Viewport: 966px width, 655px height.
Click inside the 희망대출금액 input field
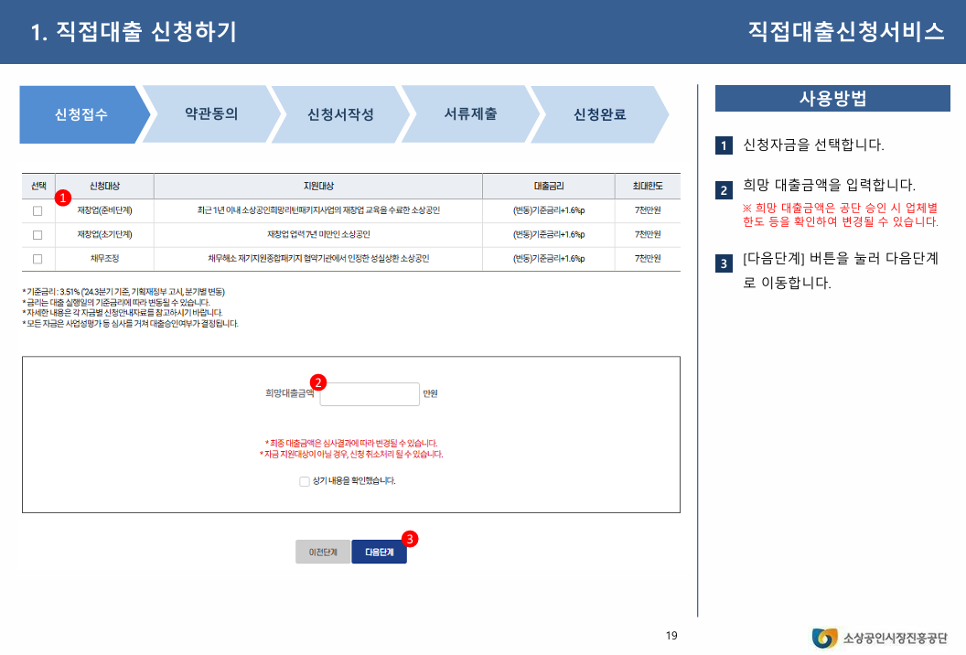pyautogui.click(x=370, y=393)
